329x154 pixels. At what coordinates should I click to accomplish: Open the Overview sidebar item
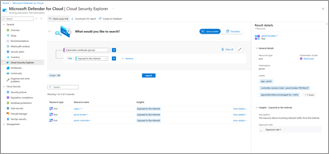click(x=15, y=30)
